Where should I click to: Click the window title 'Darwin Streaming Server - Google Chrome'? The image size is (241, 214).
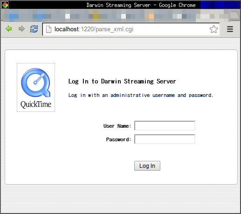[141, 5]
